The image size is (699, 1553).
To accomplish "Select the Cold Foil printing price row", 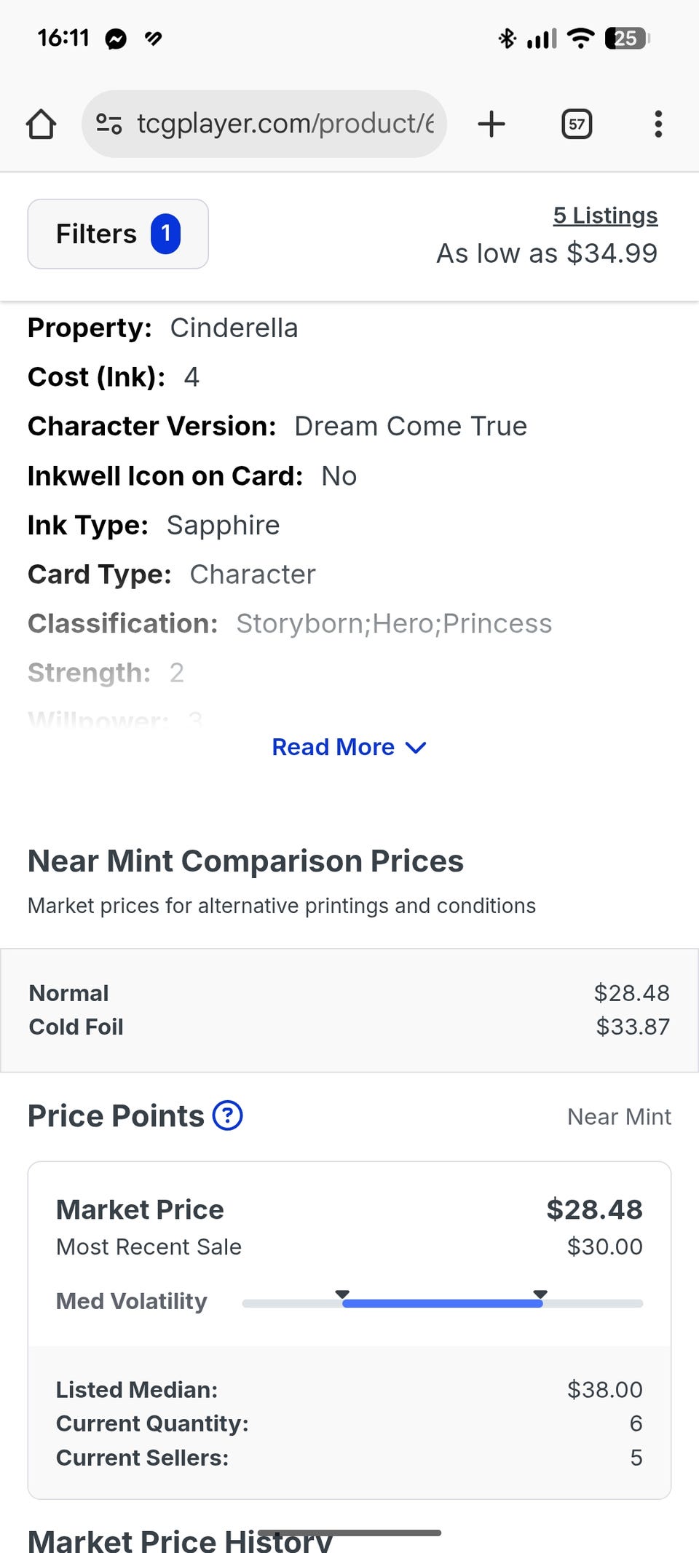I will pos(349,1027).
